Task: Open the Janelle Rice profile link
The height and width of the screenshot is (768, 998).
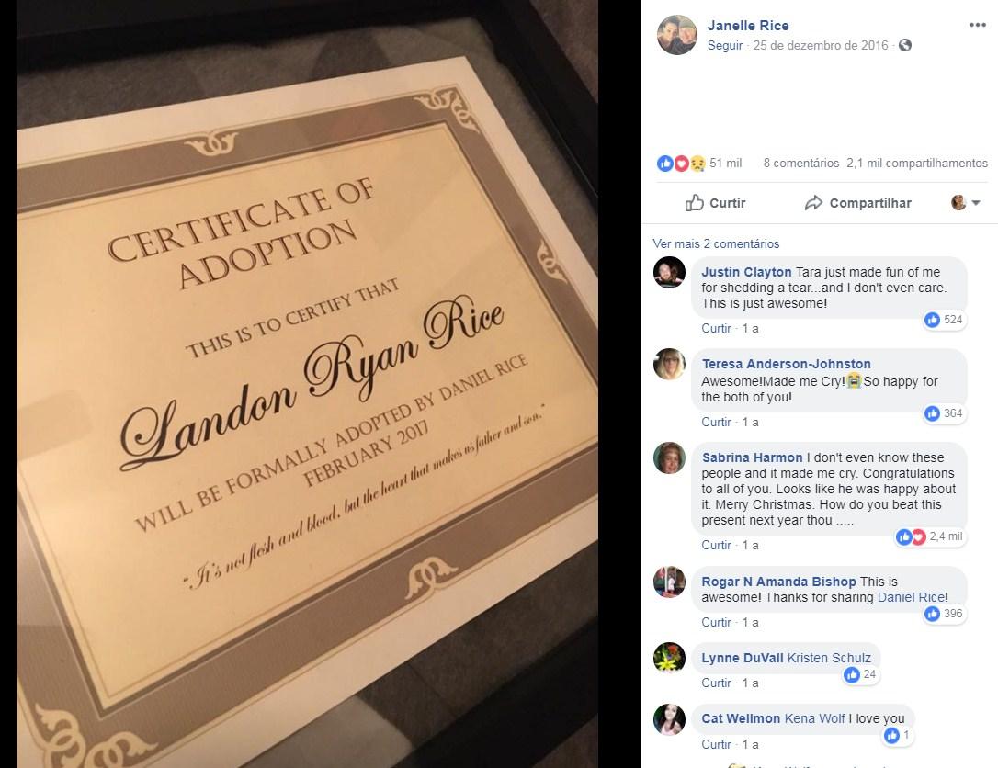Action: click(748, 26)
